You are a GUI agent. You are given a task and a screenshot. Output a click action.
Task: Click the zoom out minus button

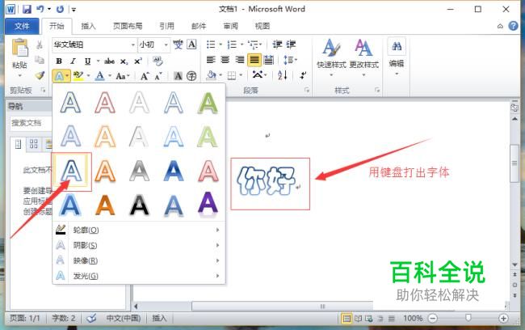433,318
